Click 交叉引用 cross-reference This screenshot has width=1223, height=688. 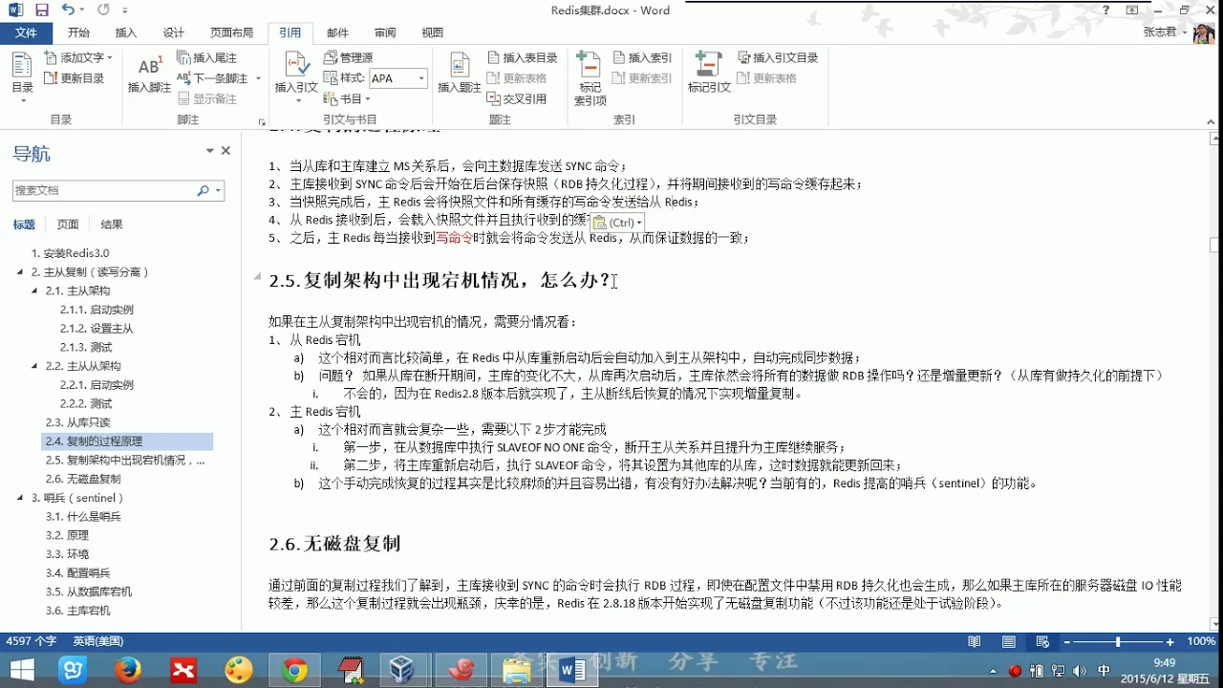coord(517,98)
